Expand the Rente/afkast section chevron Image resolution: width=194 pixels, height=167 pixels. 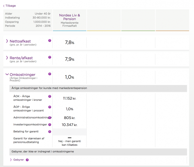point(7,58)
